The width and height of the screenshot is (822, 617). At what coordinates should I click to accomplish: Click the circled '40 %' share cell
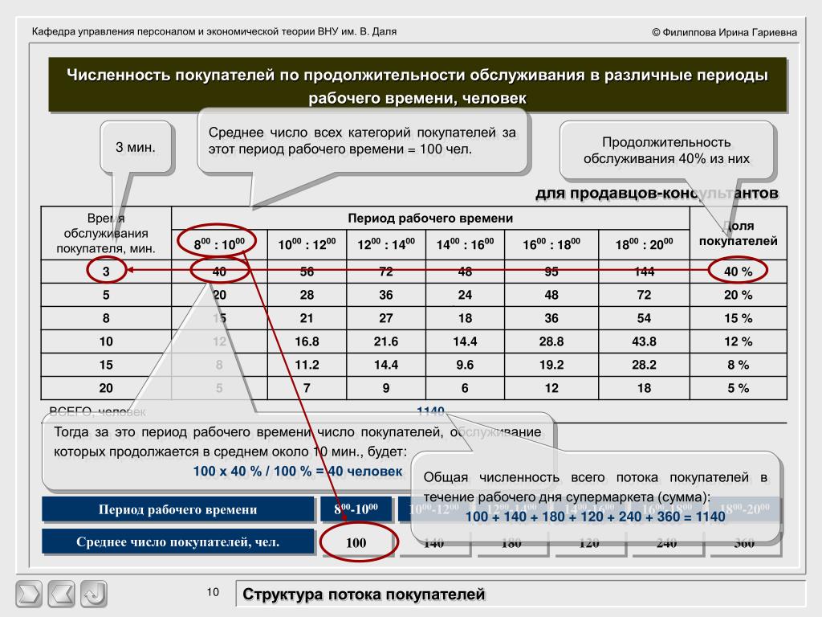coord(739,272)
